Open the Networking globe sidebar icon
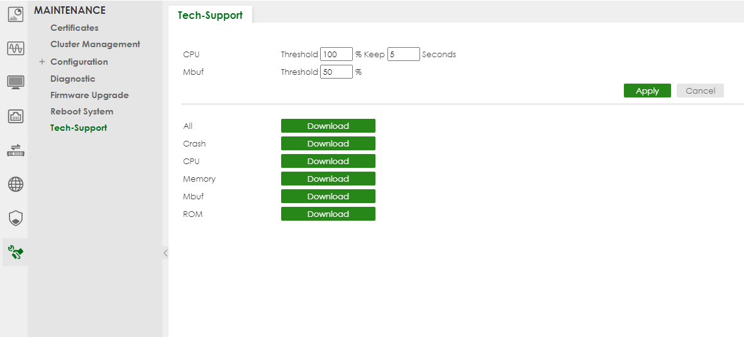The height and width of the screenshot is (337, 744). click(x=15, y=184)
